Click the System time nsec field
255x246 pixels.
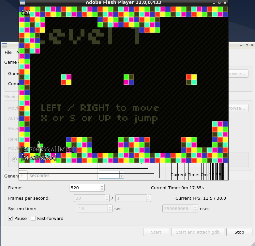[x=178, y=208]
